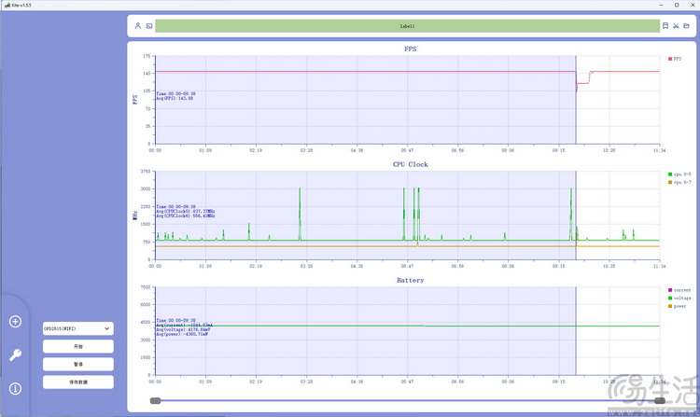Click the scissors cut icon in top bar
This screenshot has height=417, width=700.
(x=676, y=26)
